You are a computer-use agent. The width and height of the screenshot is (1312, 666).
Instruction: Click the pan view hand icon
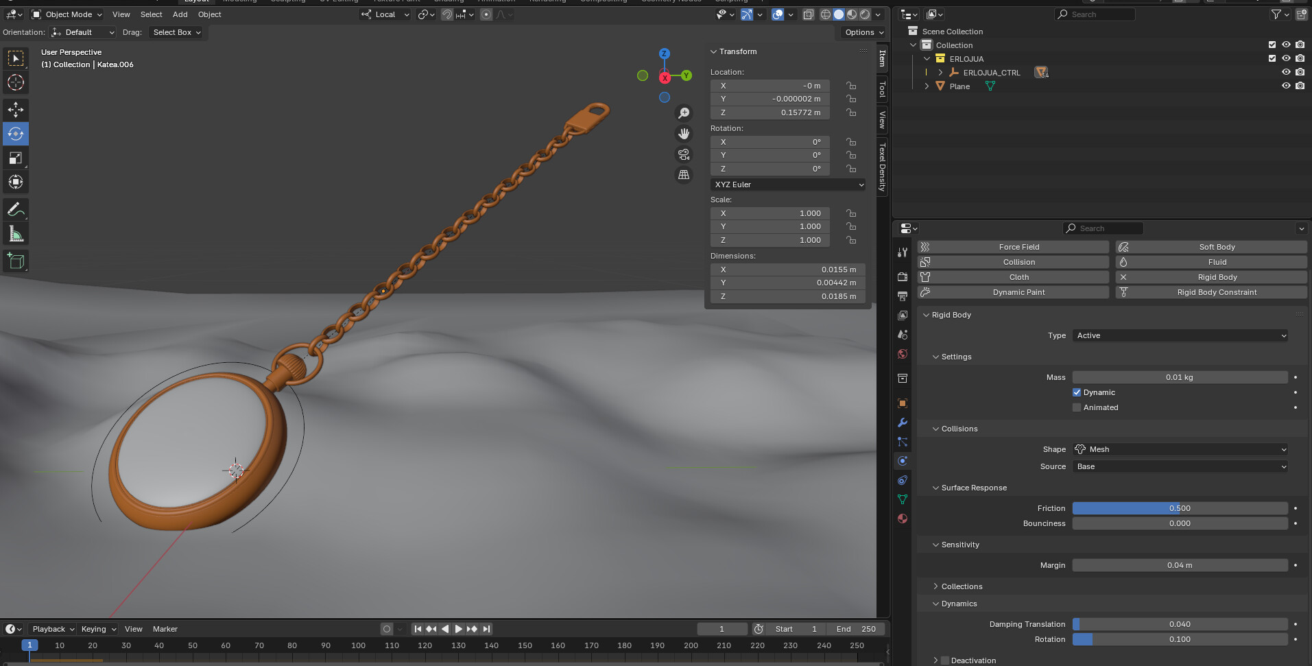pyautogui.click(x=684, y=134)
